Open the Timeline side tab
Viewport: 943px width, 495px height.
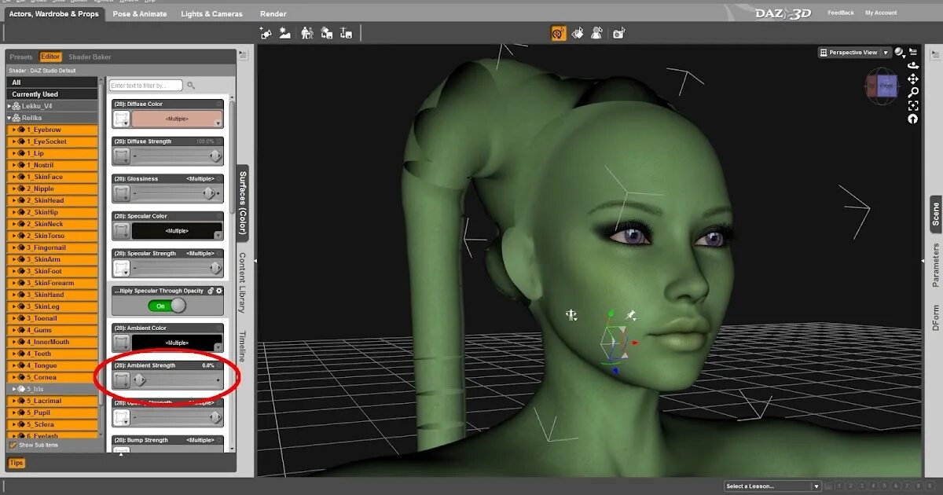243,346
